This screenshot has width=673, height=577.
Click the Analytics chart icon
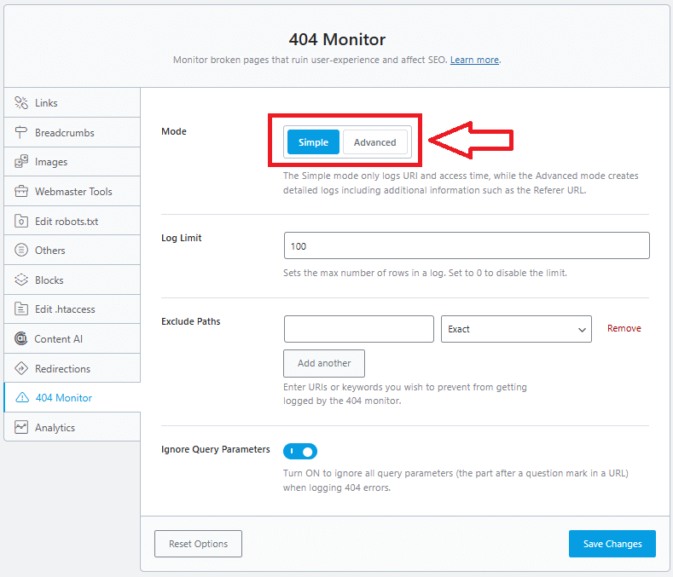pos(21,428)
